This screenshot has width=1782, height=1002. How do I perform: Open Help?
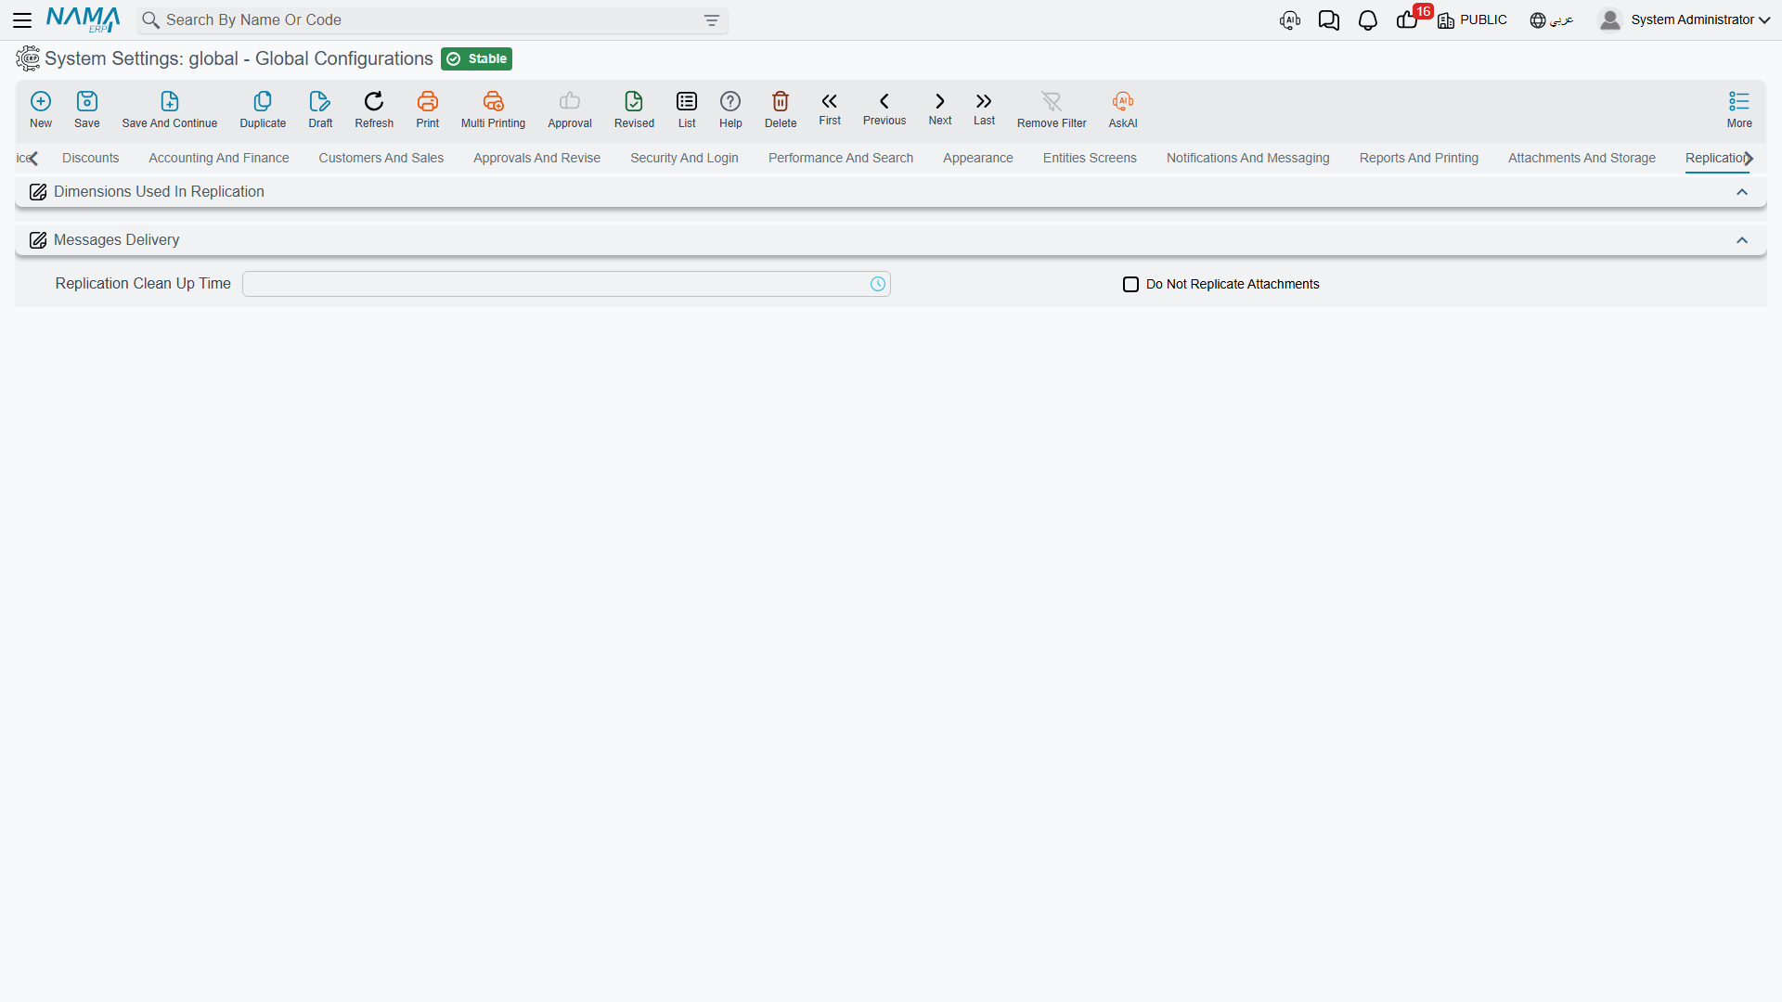[730, 109]
